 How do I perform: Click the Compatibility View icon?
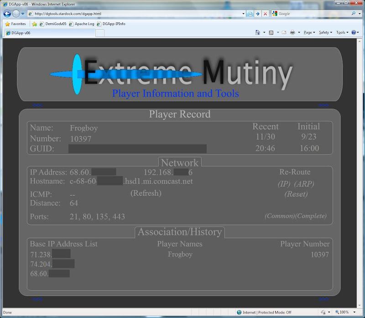[x=250, y=14]
